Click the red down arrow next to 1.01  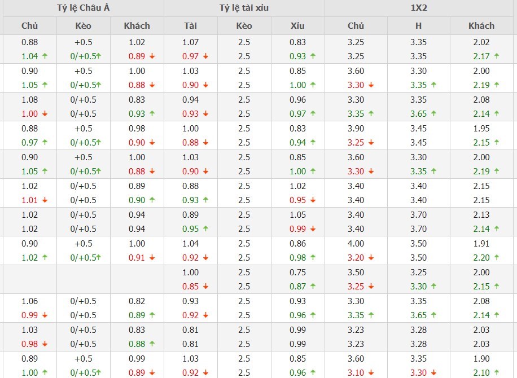point(44,200)
